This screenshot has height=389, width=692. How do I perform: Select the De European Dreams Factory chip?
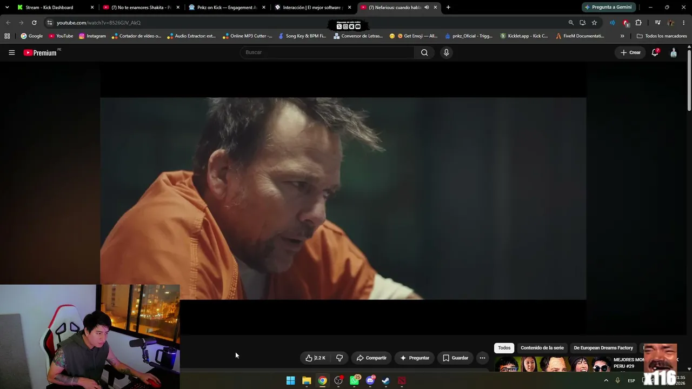tap(603, 348)
